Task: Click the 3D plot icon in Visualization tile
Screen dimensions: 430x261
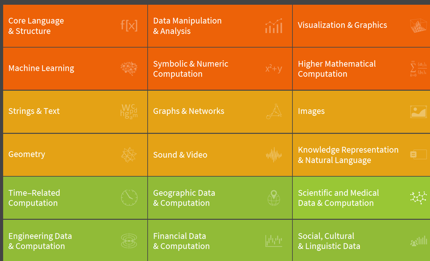Action: [418, 26]
